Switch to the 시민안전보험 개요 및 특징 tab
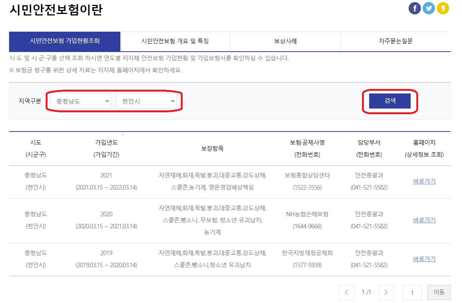Screen dimensions: 462x303 click(x=174, y=41)
